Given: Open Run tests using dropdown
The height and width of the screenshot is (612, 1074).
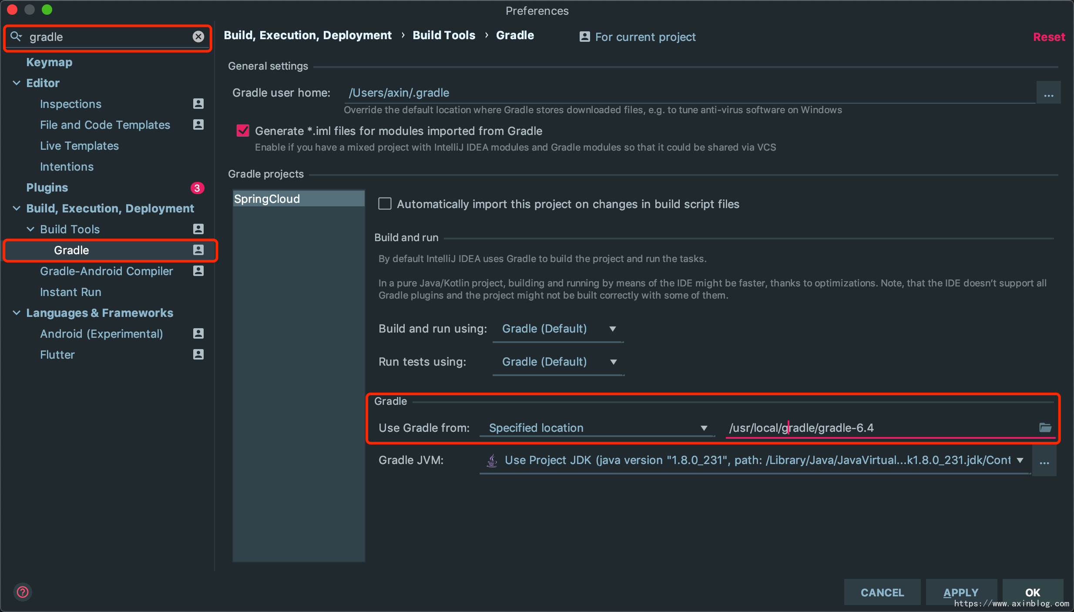Looking at the screenshot, I should coord(558,362).
